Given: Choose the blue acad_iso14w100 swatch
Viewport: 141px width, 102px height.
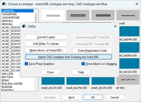Looking at the screenshot, I should coord(78,81).
